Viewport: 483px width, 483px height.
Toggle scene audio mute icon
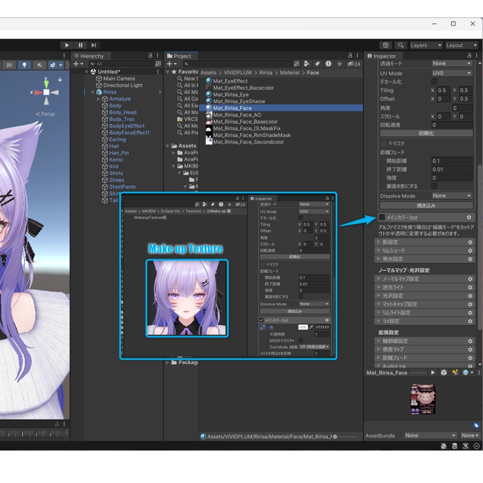pyautogui.click(x=40, y=65)
